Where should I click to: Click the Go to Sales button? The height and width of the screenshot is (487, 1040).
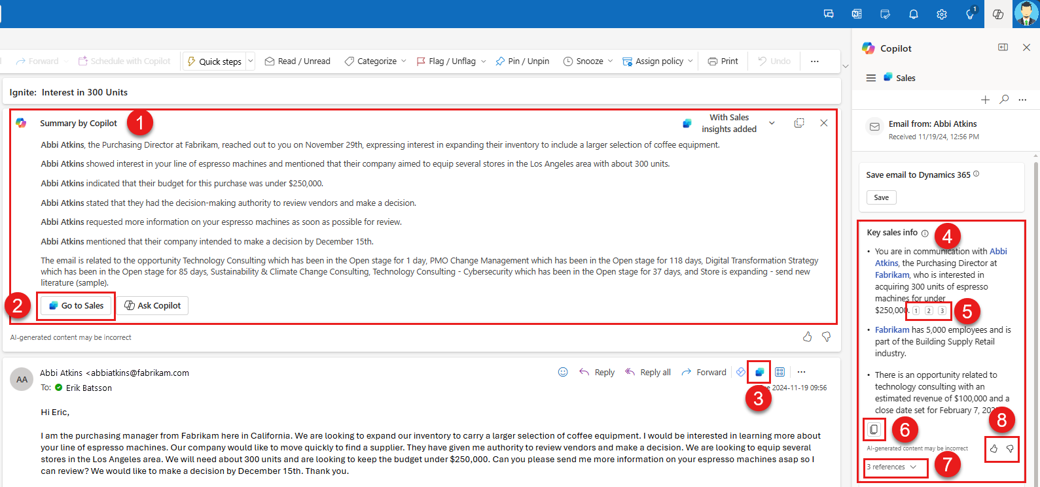(76, 305)
